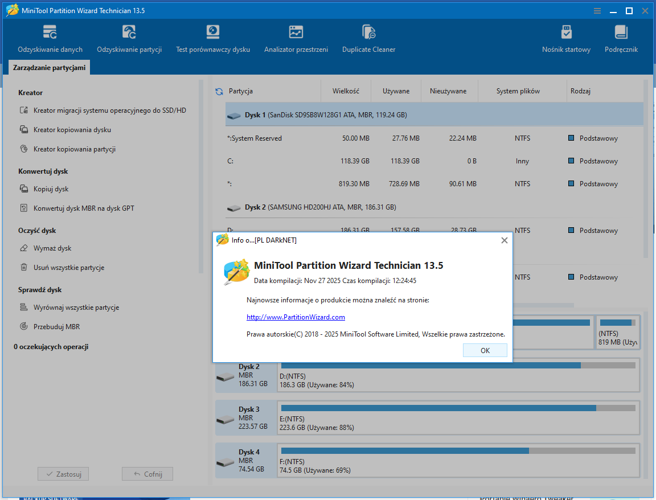Open the Podręcznik manual
The height and width of the screenshot is (500, 656).
(621, 39)
